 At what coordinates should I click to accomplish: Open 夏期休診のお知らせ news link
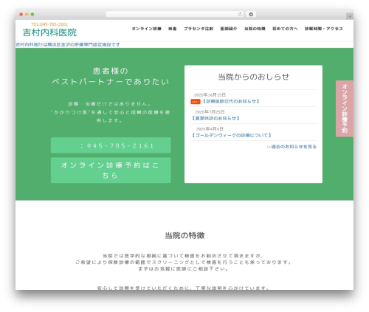click(x=215, y=118)
